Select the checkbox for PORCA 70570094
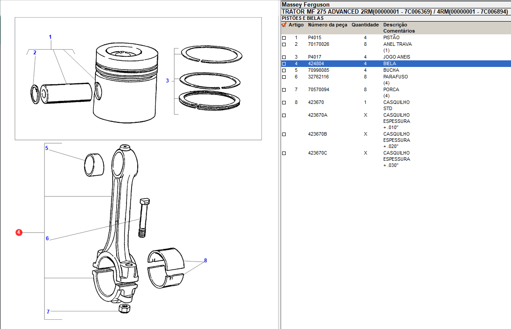511x329 pixels. click(284, 90)
